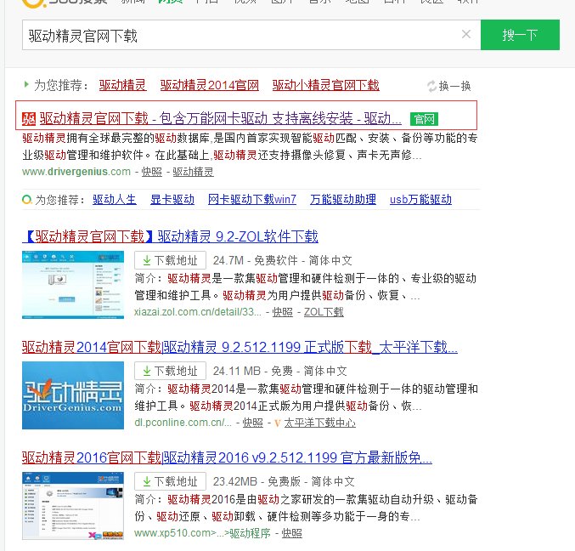This screenshot has height=551, width=575.
Task: Click the green circle icon beside 为您推荐
Action: click(27, 200)
